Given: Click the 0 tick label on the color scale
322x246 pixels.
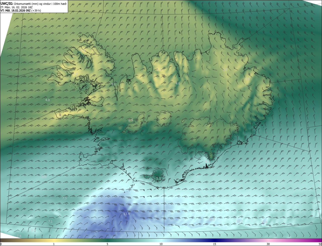Looking at the screenshot, I should pos(1,244).
